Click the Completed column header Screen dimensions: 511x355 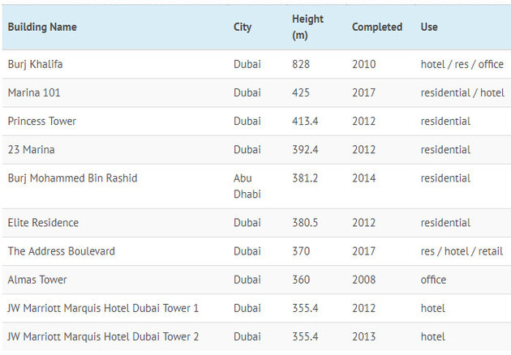(x=376, y=27)
